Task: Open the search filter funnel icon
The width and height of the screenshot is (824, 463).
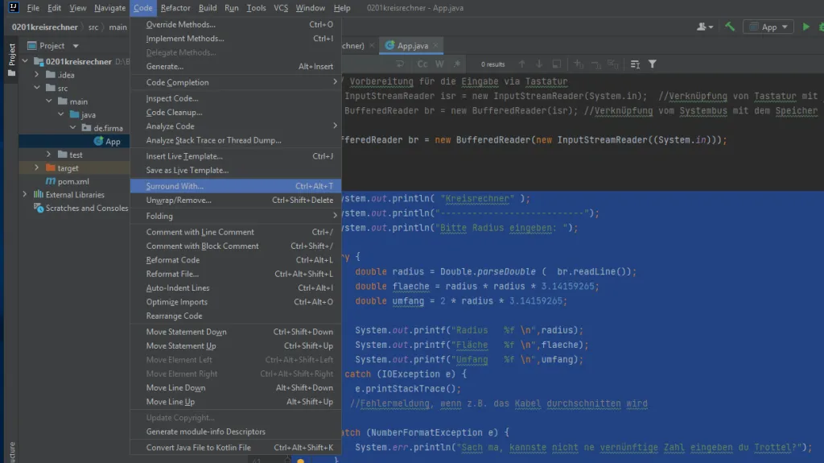Action: click(x=652, y=64)
